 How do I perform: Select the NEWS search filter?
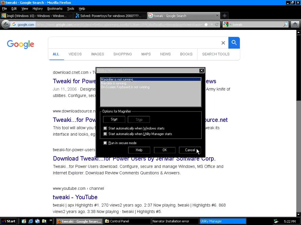(165, 54)
